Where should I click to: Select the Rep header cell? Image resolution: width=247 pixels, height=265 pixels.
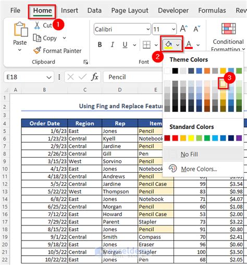click(x=120, y=123)
